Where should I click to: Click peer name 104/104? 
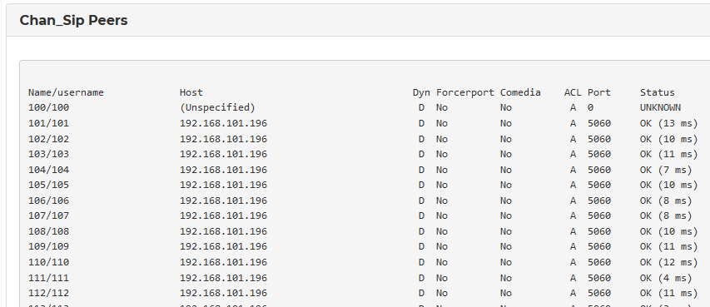pos(48,170)
